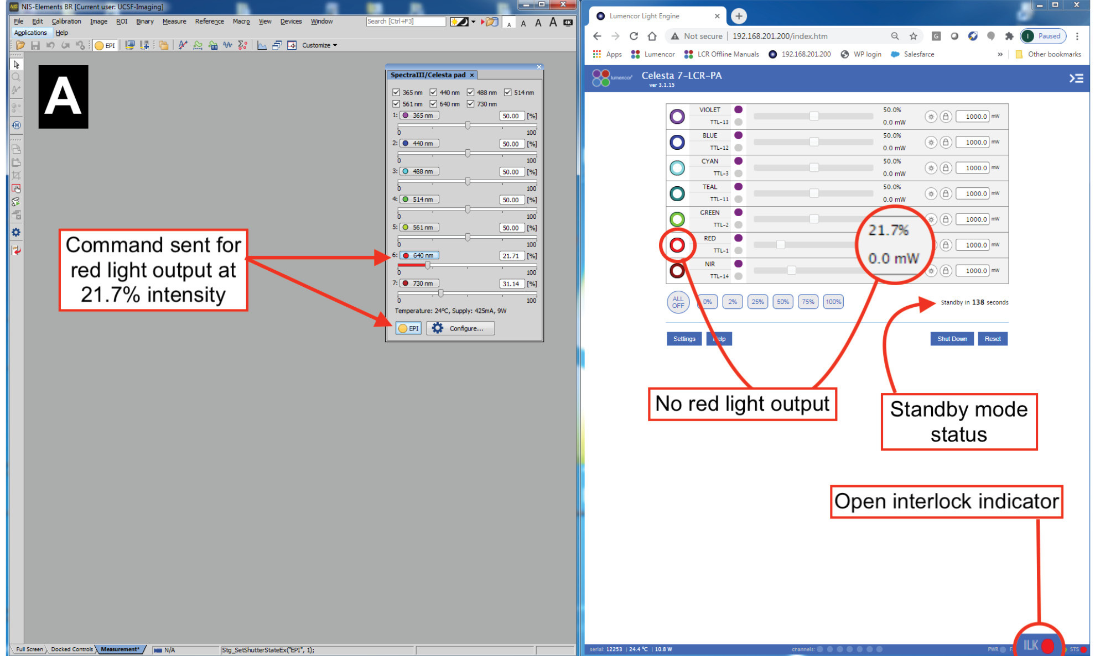Open Chrome's three-dot browser menu

1077,36
